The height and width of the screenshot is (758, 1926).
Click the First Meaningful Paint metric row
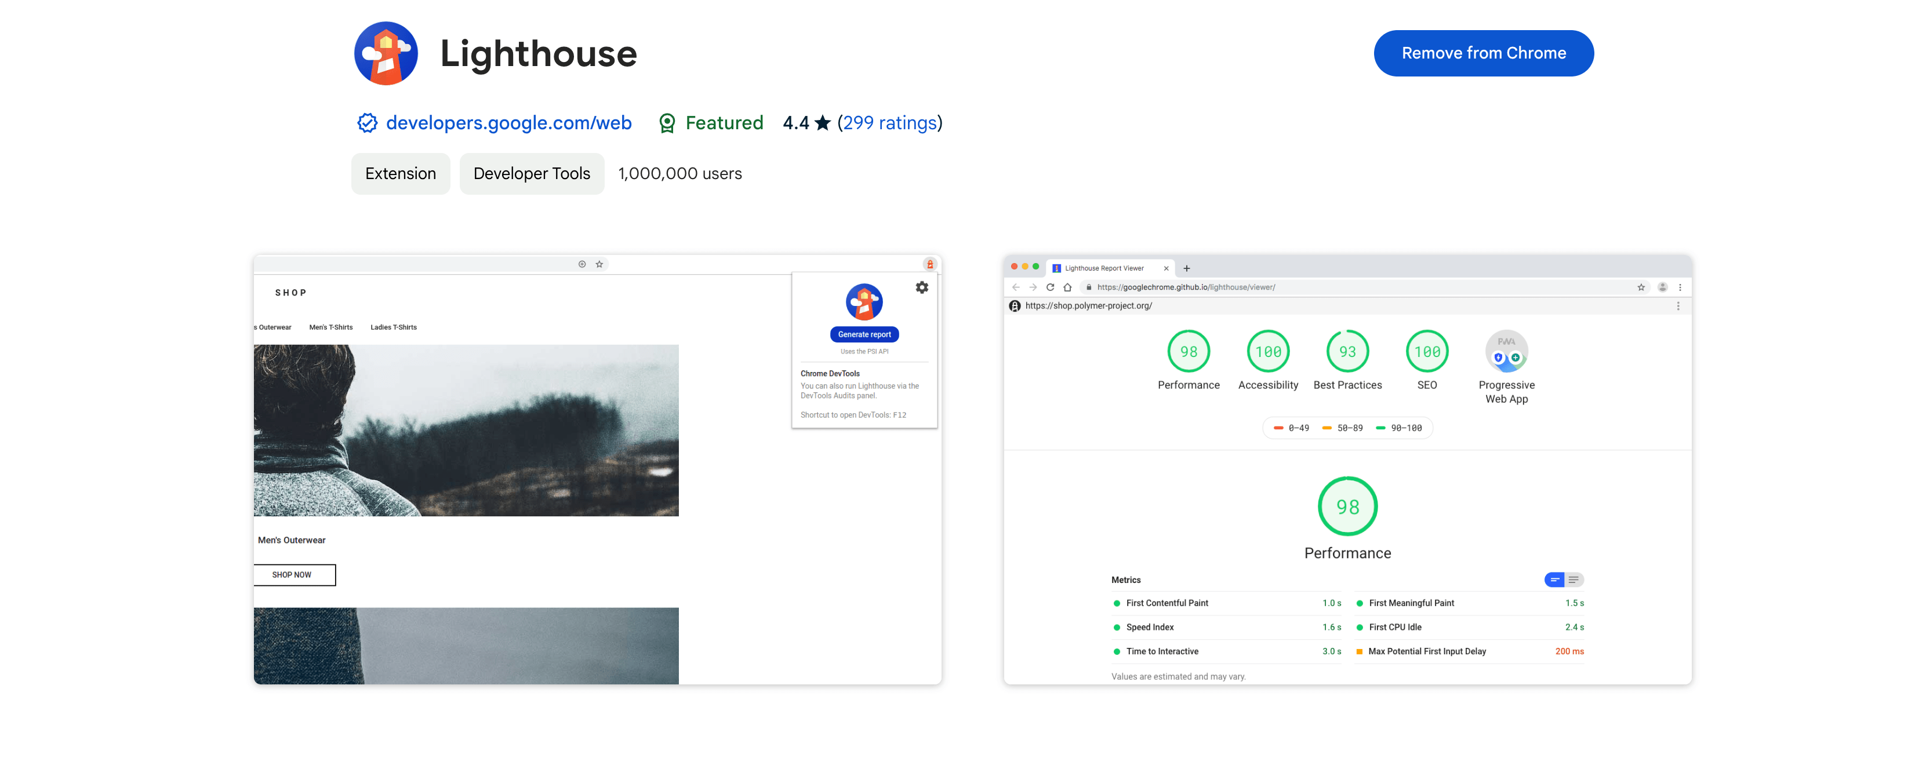(1469, 603)
